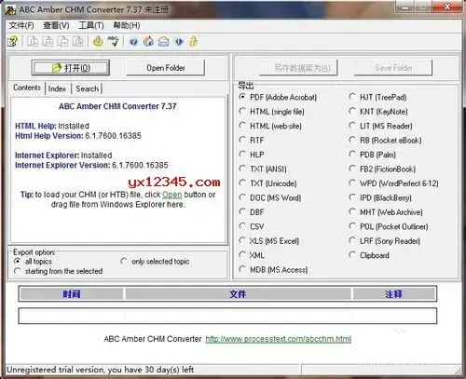This screenshot has height=379, width=466.
Task: Open the processtext.com abcchm link
Action: (x=279, y=339)
